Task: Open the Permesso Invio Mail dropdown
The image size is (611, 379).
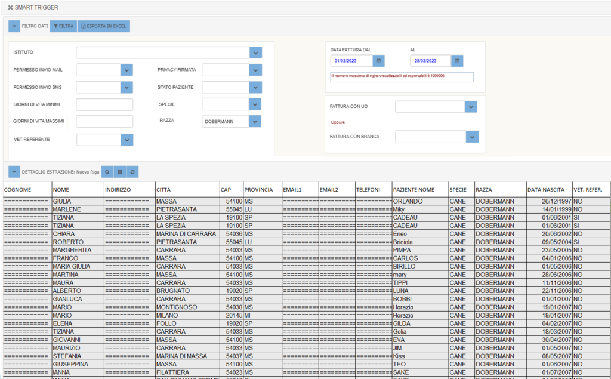Action: pyautogui.click(x=126, y=70)
